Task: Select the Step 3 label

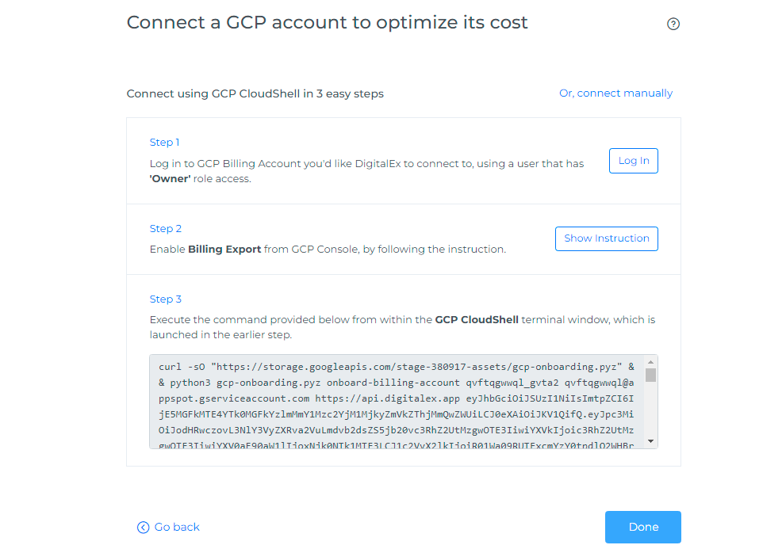Action: 166,299
